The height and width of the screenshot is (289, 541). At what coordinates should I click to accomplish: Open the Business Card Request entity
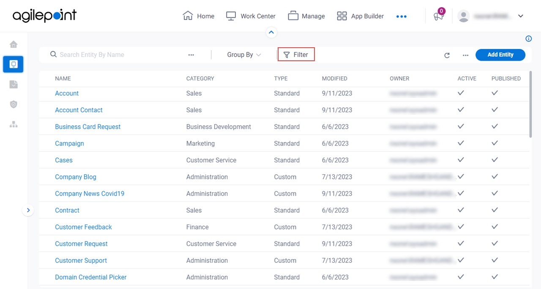[x=87, y=127]
